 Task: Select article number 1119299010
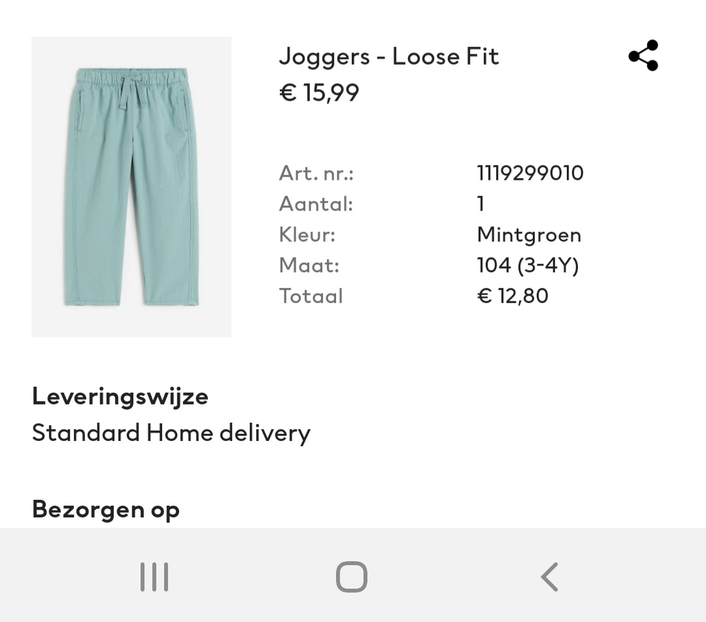pyautogui.click(x=530, y=173)
